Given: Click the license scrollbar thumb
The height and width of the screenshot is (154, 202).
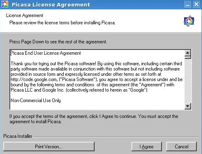Looking at the screenshot, I should coord(188,57).
